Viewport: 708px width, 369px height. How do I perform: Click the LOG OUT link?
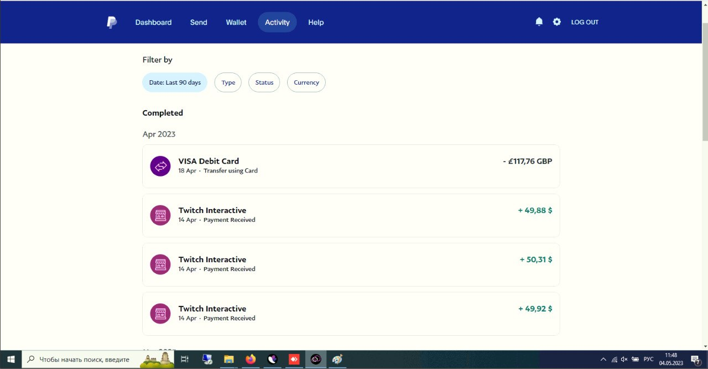[x=585, y=23]
